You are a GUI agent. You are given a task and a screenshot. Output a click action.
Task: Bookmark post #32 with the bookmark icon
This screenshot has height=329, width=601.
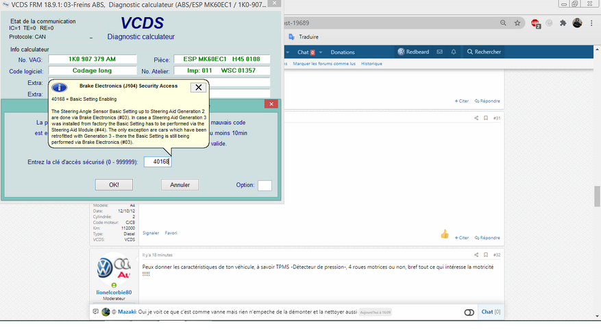[x=486, y=254]
